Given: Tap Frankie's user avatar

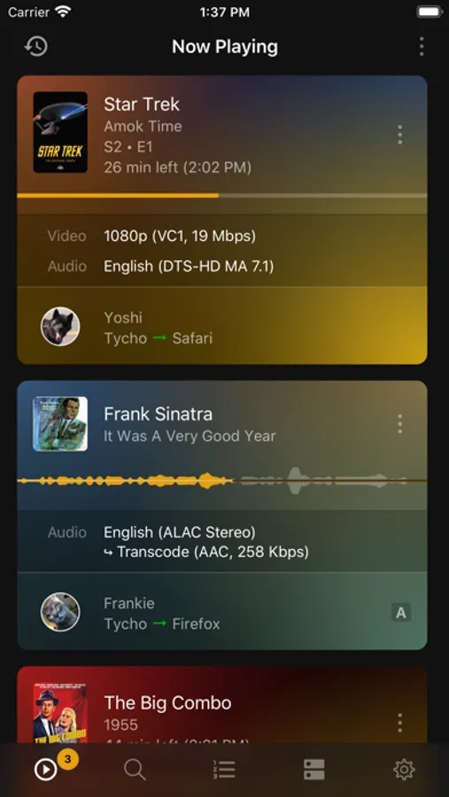Looking at the screenshot, I should [60, 612].
